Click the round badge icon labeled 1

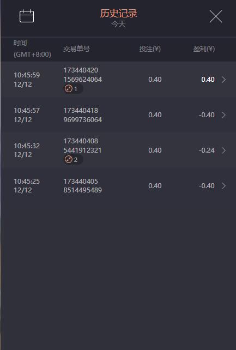tap(69, 89)
